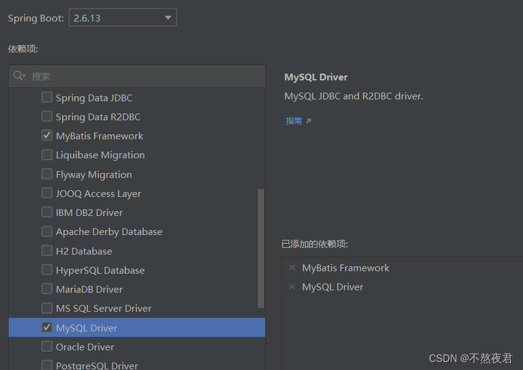523x370 pixels.
Task: Select 'MariaDB Driver' list item text
Action: [x=90, y=290]
